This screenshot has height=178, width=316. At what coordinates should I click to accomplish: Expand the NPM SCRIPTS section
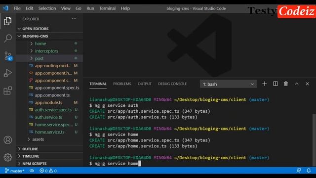coord(49,164)
